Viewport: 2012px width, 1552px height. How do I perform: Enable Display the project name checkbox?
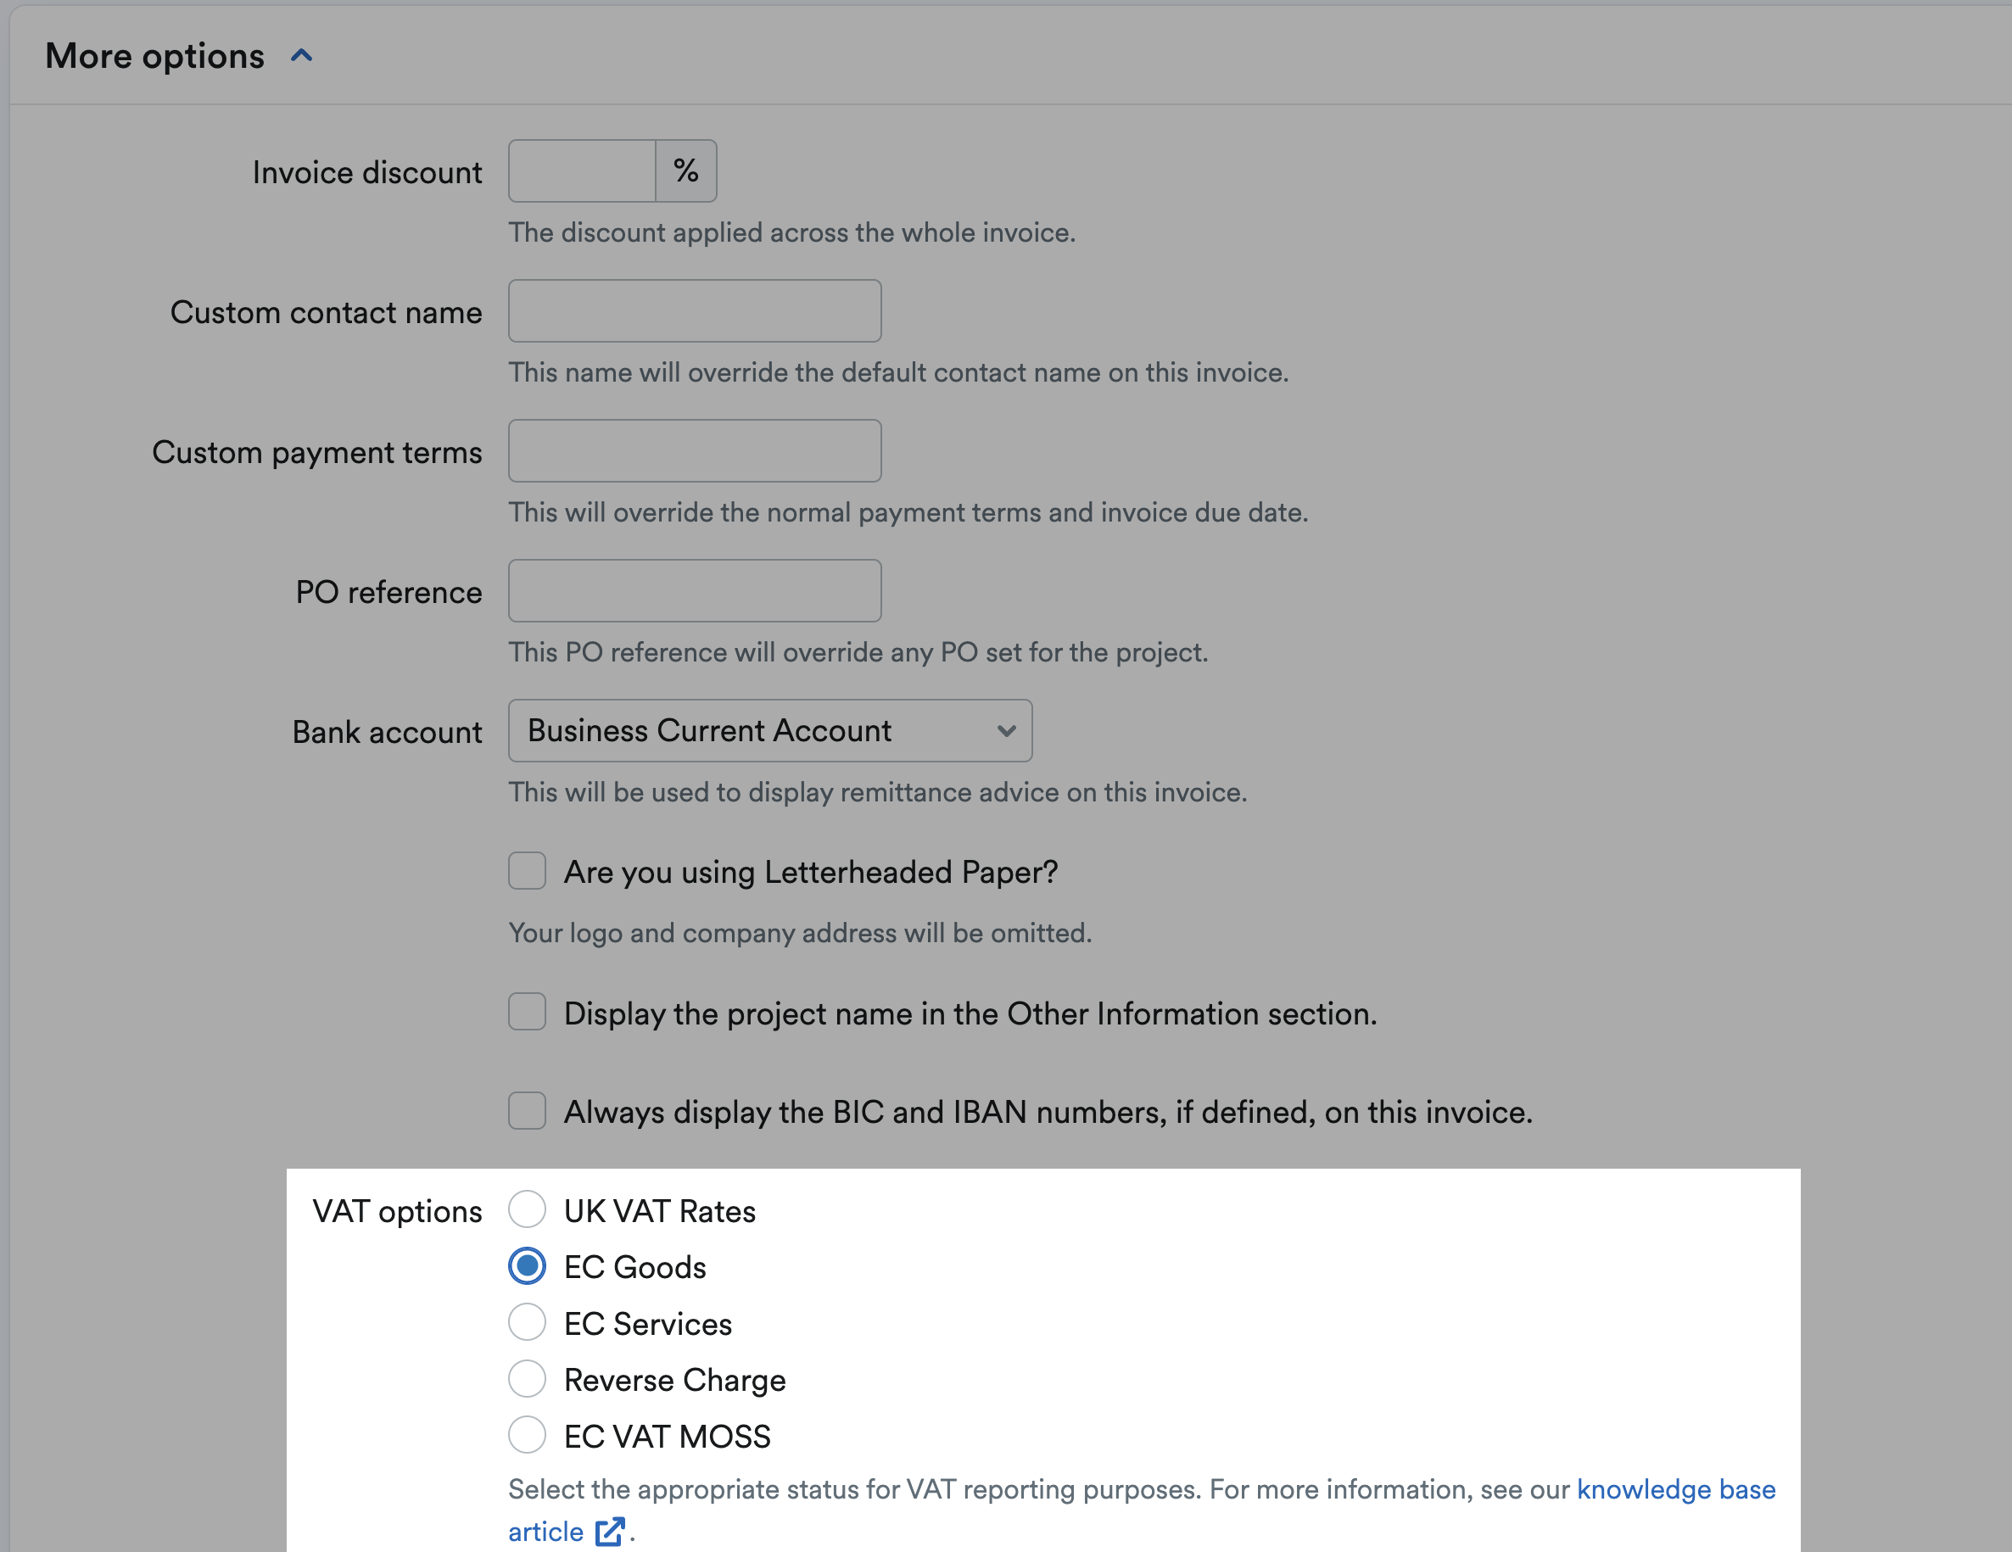(x=527, y=1013)
